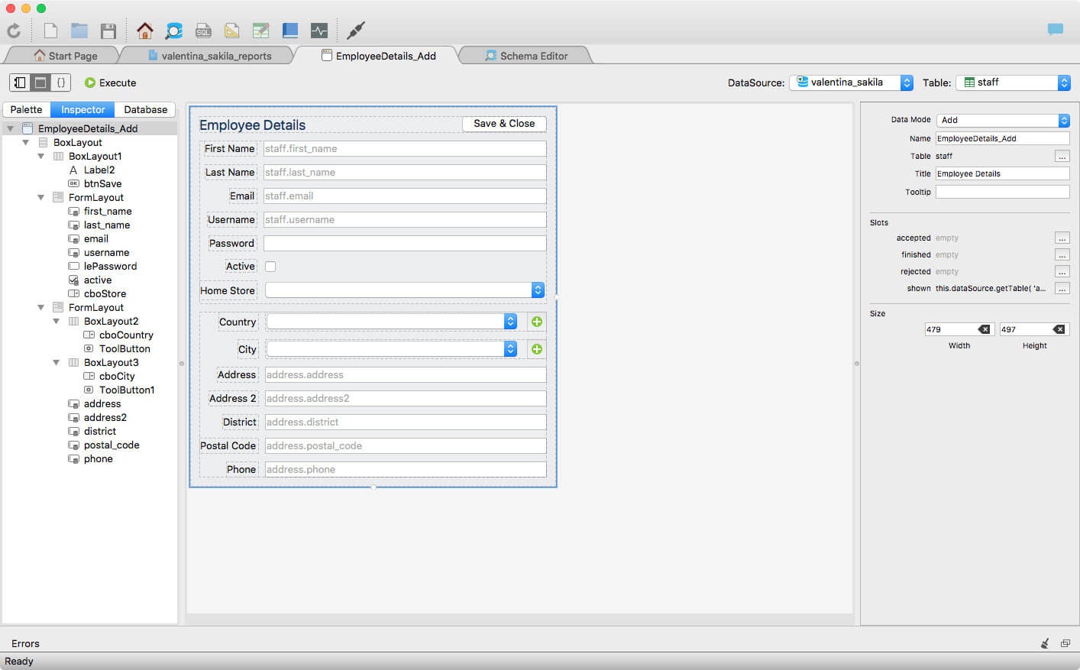Switch to the script braces view mode

point(61,83)
